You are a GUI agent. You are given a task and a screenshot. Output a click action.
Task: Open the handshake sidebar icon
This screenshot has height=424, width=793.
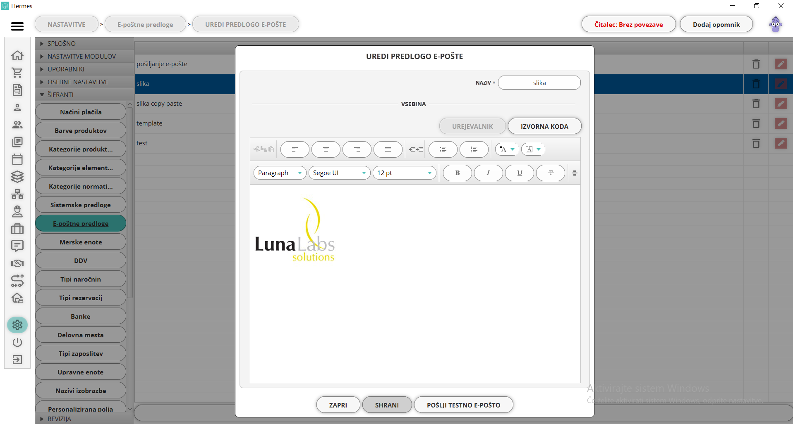17,263
